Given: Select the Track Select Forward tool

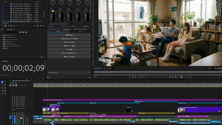Looking at the screenshot, I should pyautogui.click(x=5, y=82).
